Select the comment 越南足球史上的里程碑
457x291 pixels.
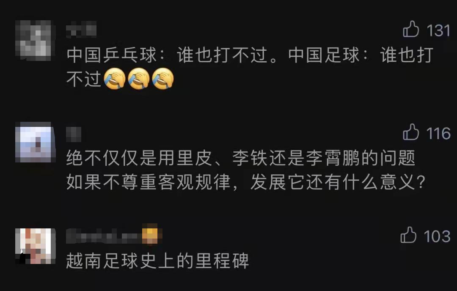point(157,261)
